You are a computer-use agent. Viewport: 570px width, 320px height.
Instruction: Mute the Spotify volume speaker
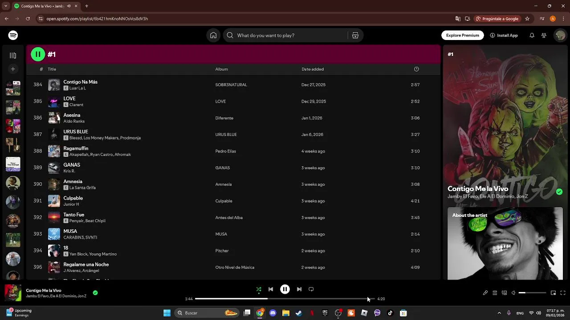[513, 293]
